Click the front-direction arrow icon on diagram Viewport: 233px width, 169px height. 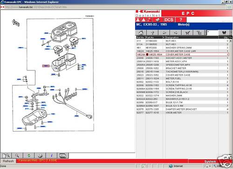pos(16,23)
